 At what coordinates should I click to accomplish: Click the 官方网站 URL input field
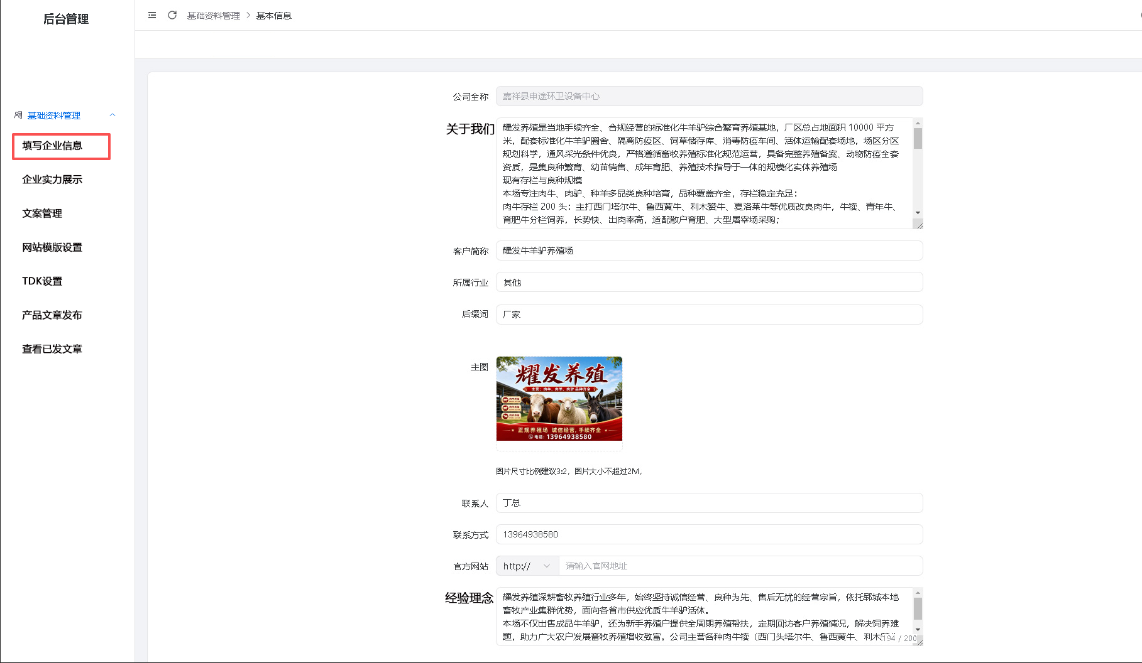[740, 566]
